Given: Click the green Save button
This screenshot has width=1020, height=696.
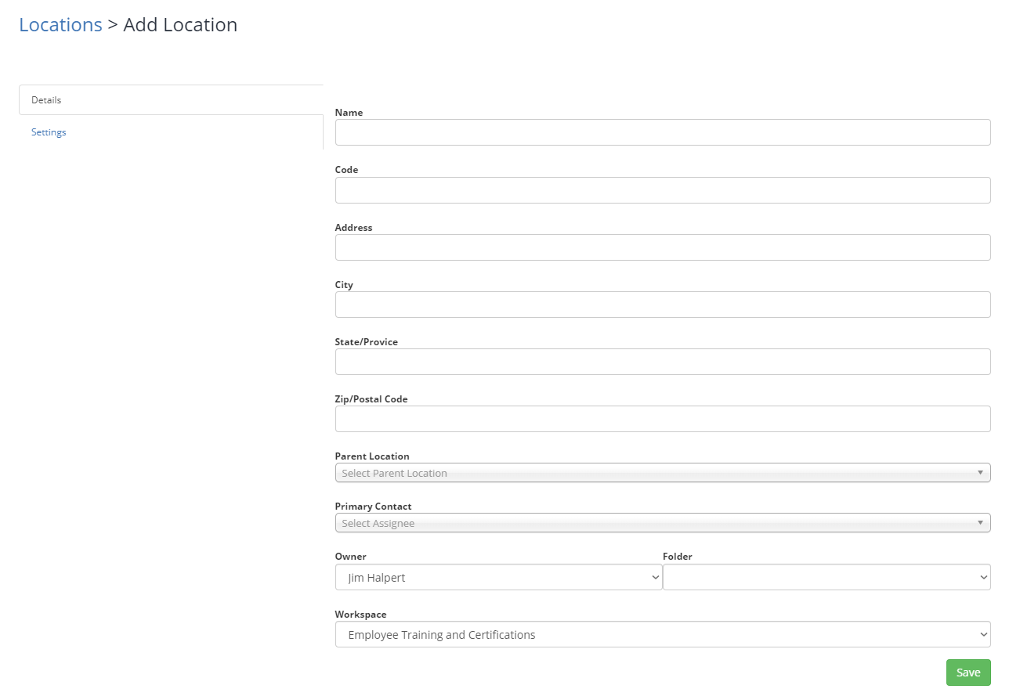Looking at the screenshot, I should coord(968,673).
